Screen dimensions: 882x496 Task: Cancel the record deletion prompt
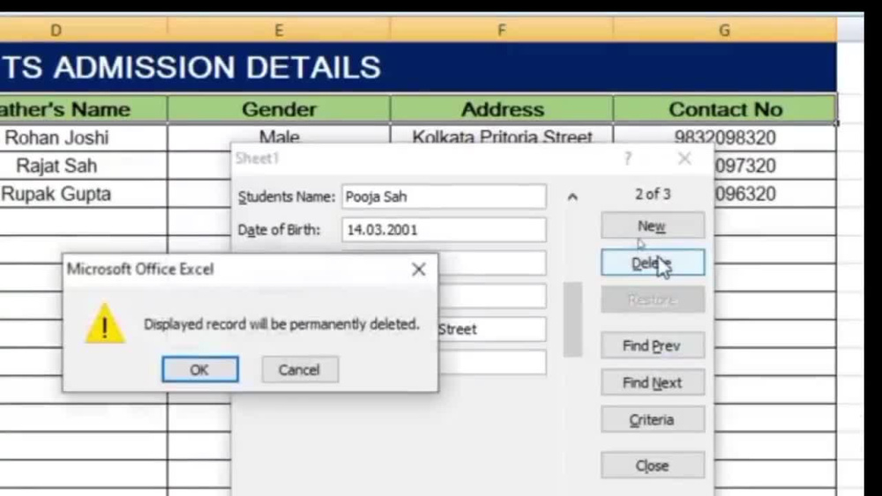[300, 370]
